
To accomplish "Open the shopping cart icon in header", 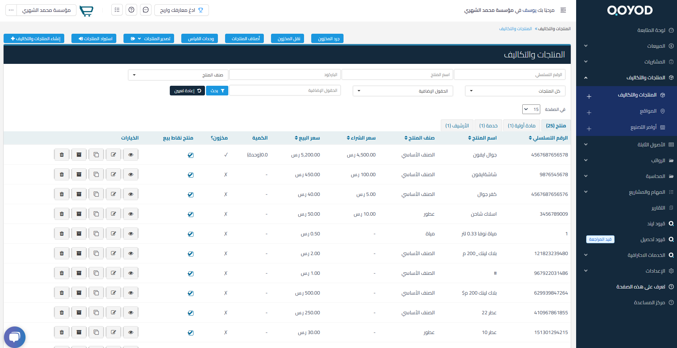I will [x=86, y=10].
